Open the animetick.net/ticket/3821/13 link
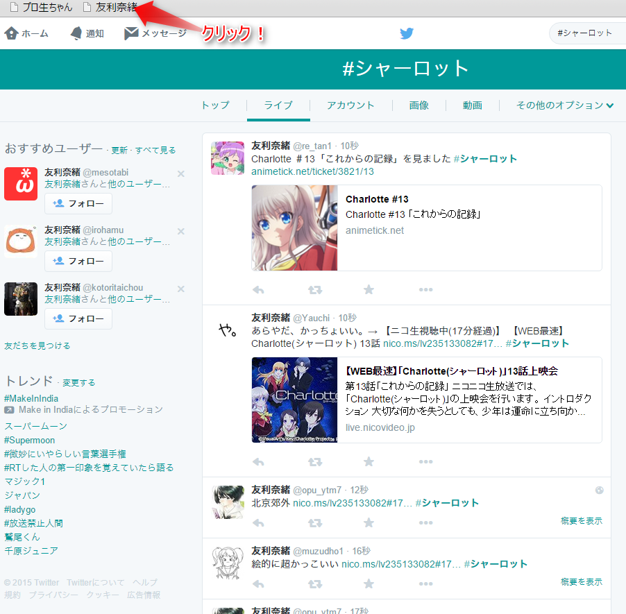This screenshot has width=626, height=614. (x=312, y=171)
